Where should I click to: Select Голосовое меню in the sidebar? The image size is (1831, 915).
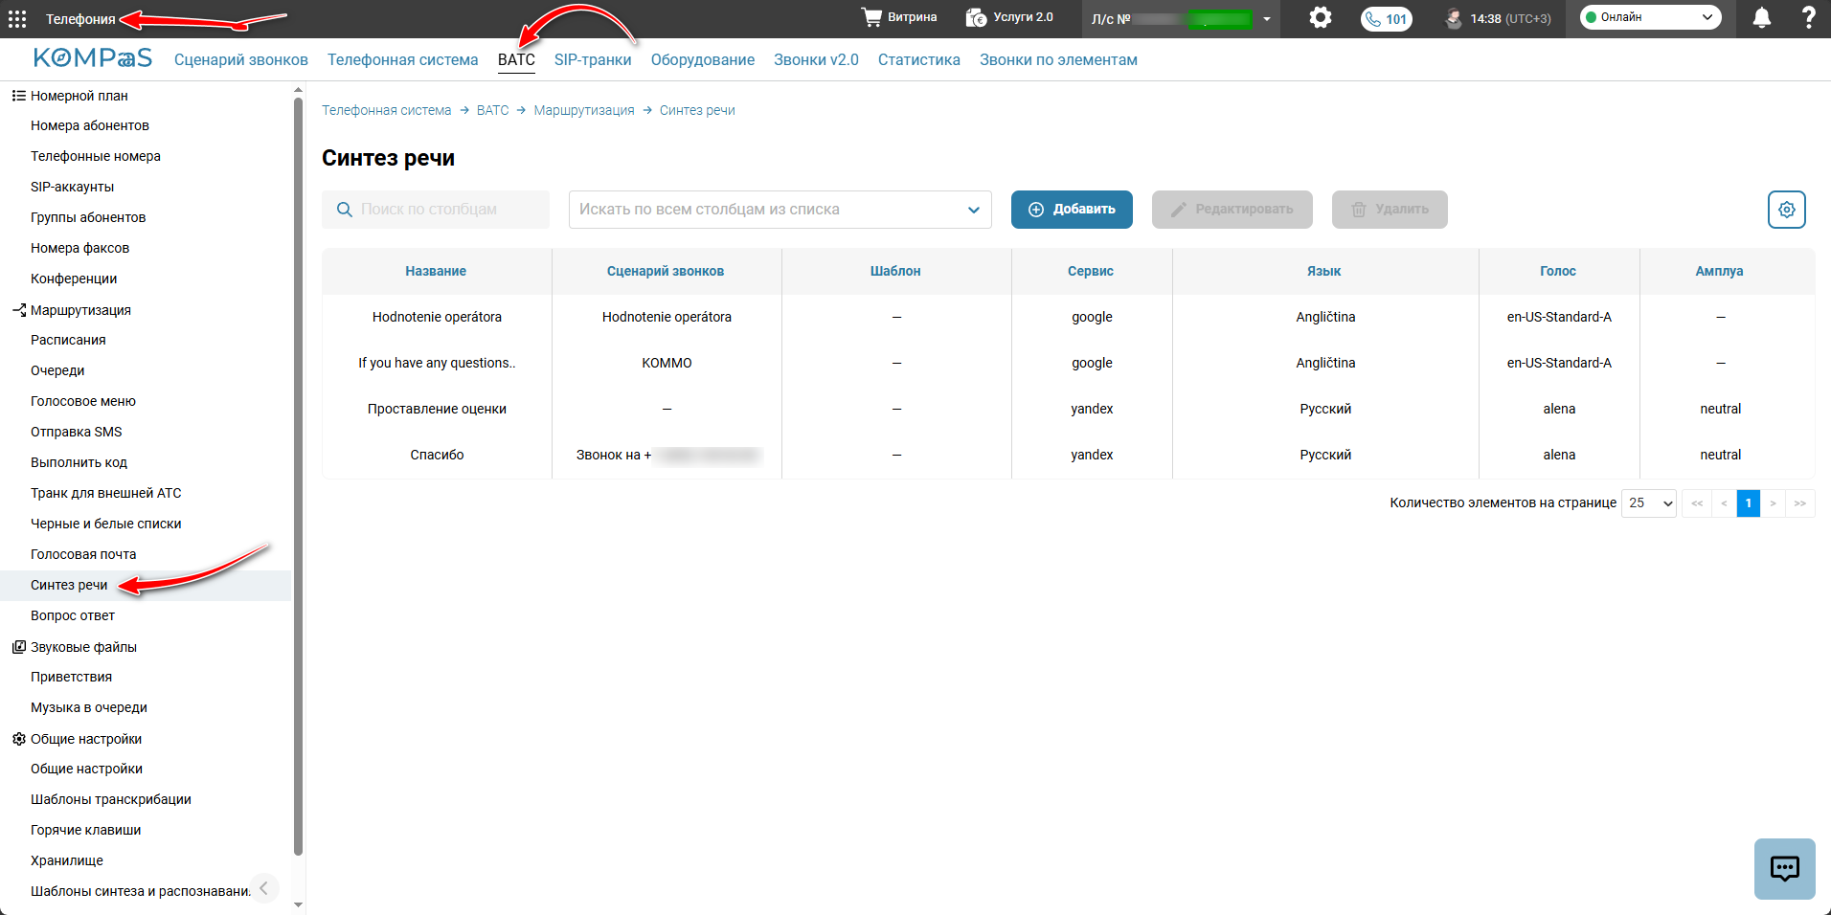point(83,401)
